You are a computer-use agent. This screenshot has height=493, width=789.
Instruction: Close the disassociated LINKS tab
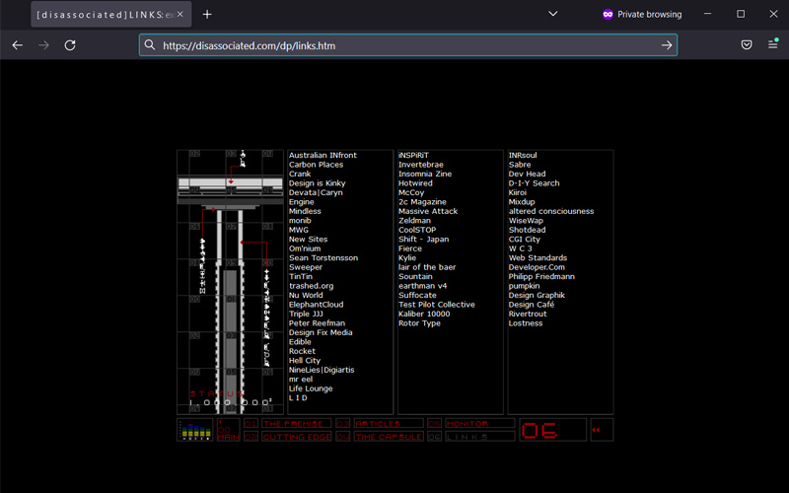[x=180, y=14]
